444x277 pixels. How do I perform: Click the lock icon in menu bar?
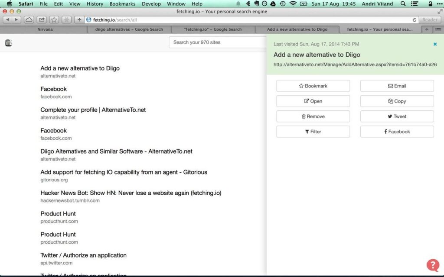pyautogui.click(x=430, y=3)
